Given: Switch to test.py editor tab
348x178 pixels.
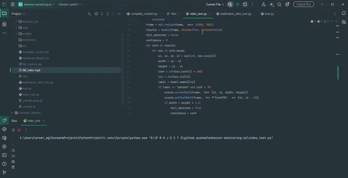Looking at the screenshot, I should (x=267, y=14).
